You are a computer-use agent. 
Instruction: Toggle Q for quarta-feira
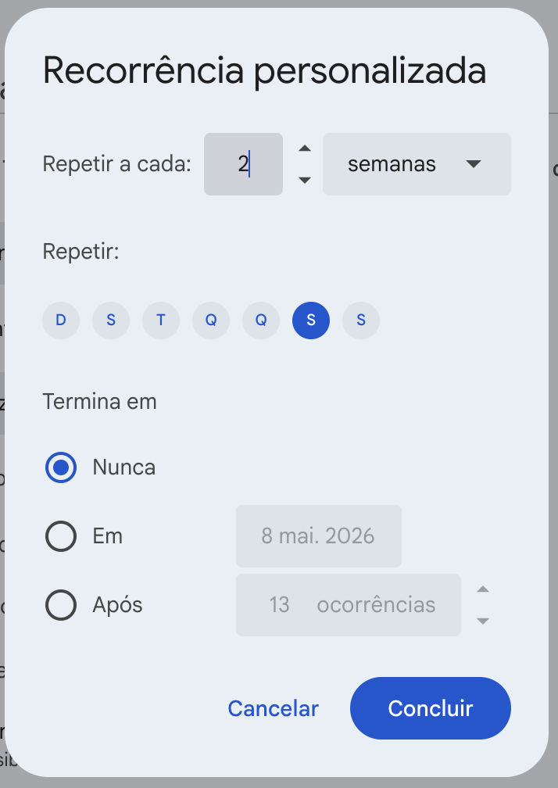[211, 321]
